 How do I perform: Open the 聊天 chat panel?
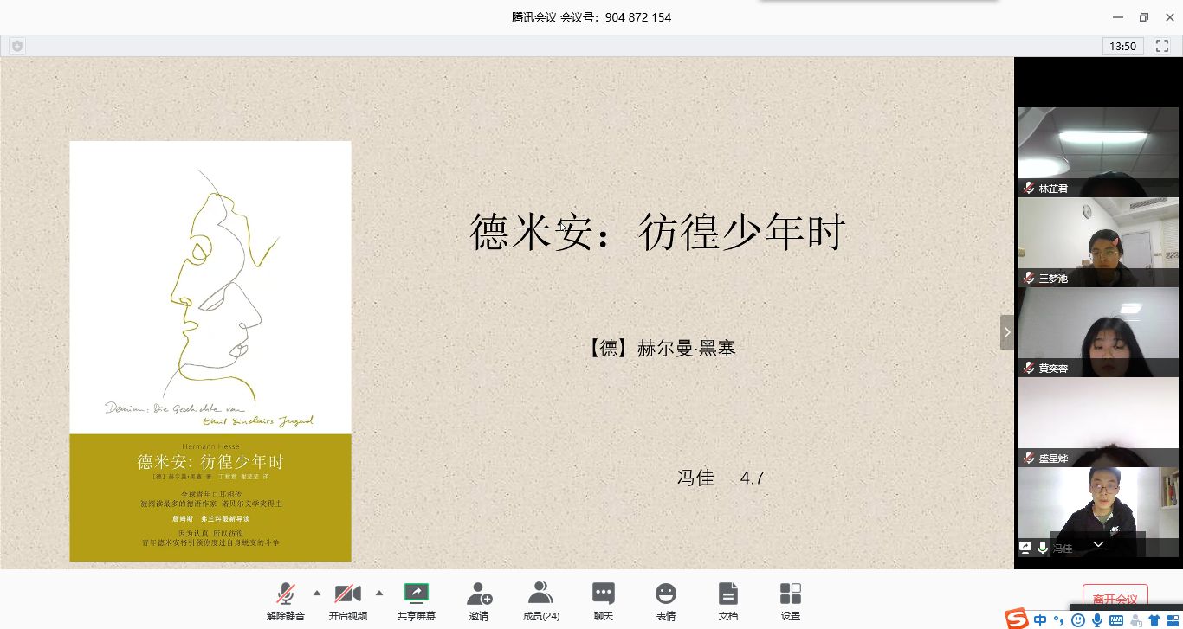pyautogui.click(x=604, y=599)
